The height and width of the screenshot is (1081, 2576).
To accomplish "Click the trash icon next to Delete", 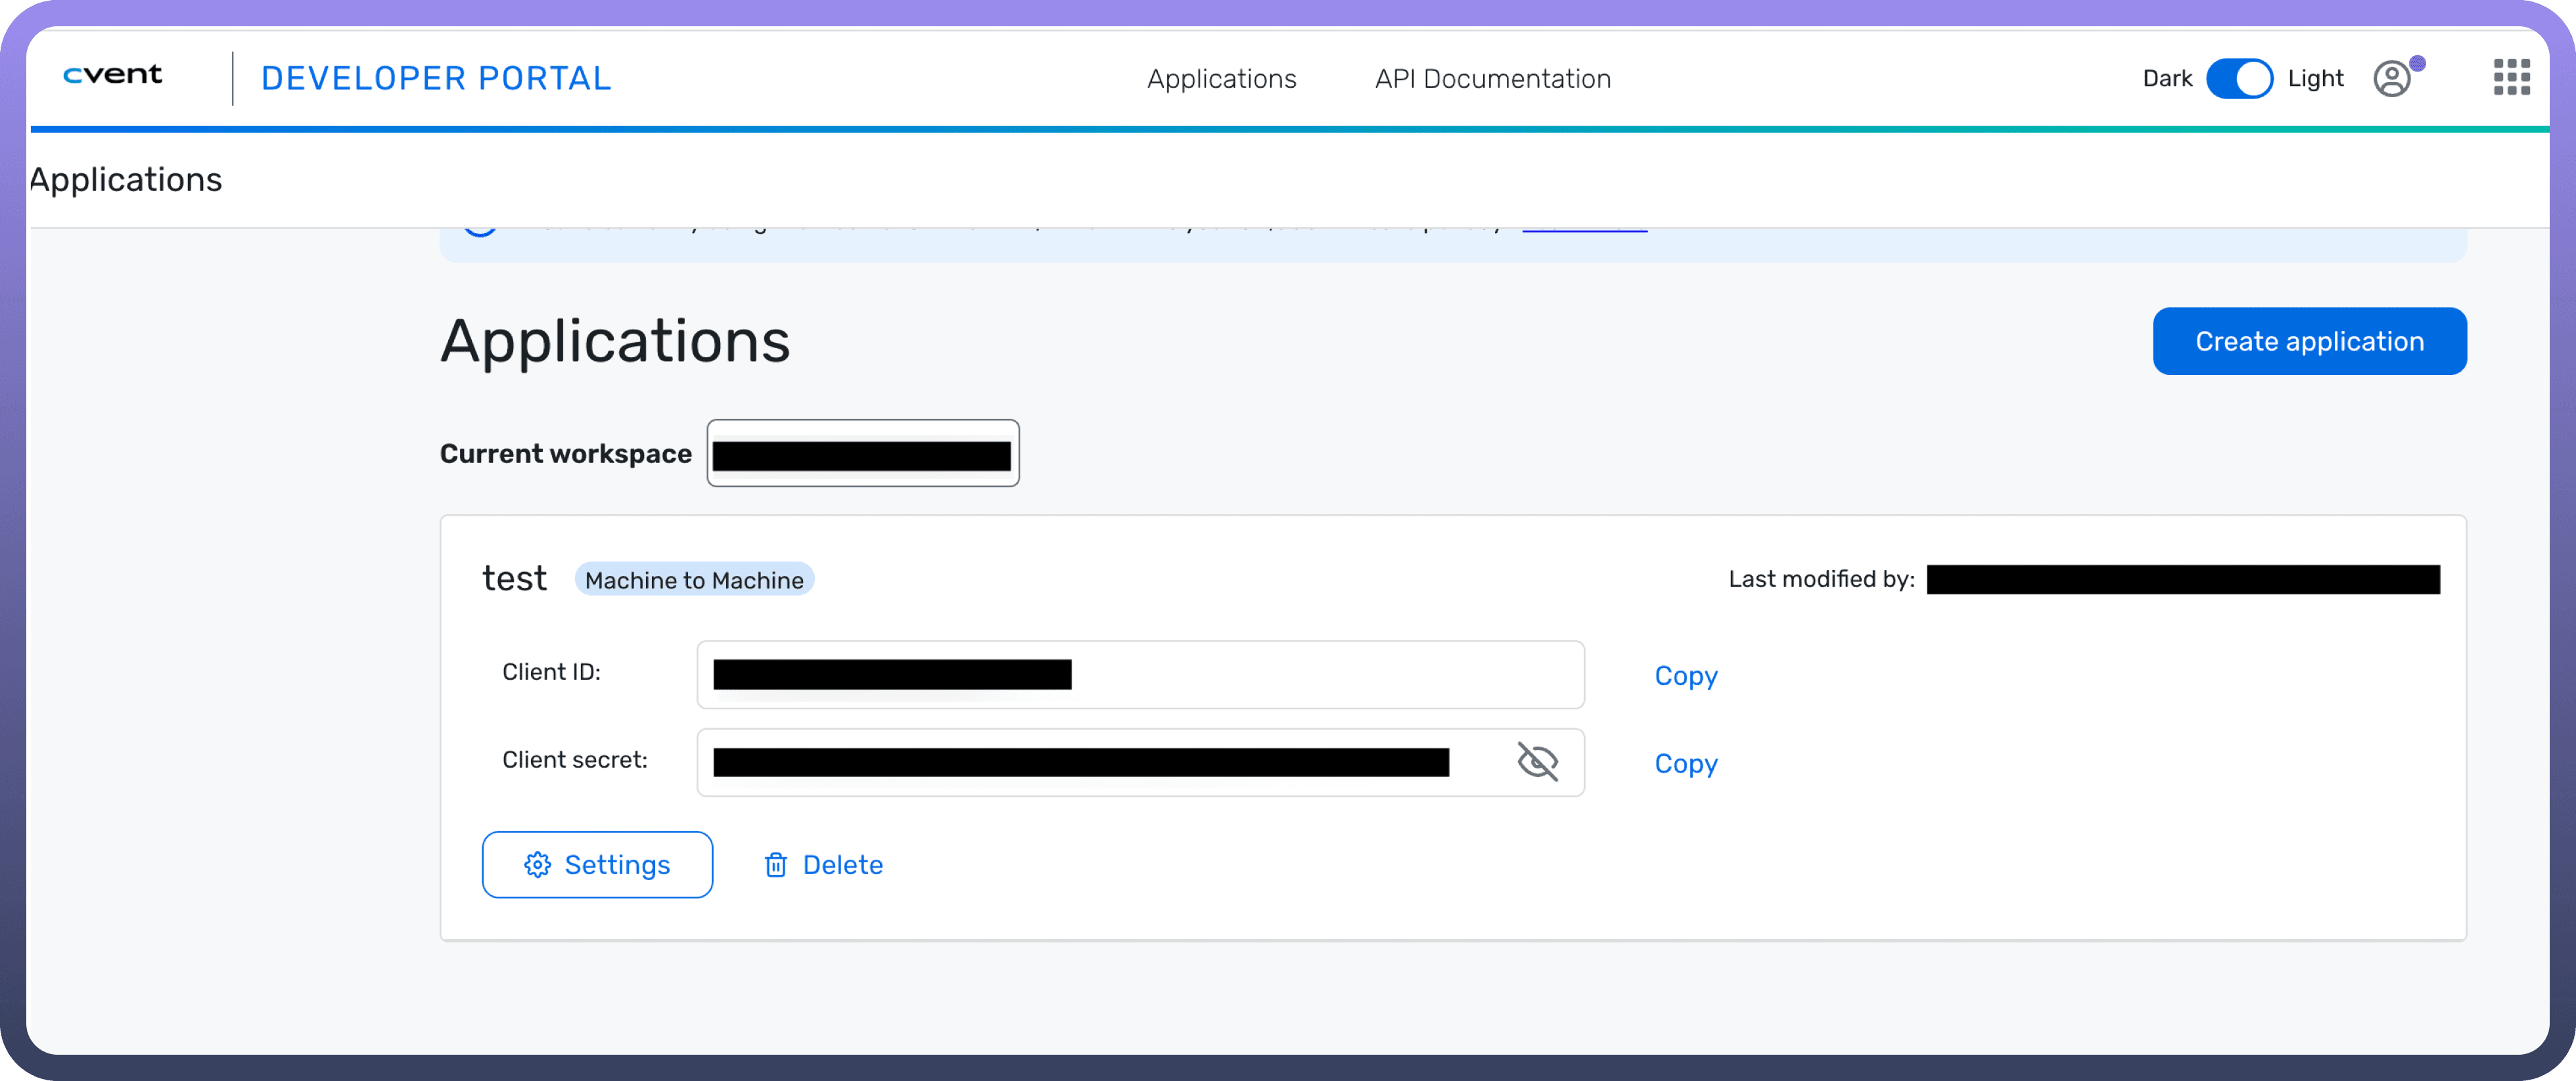I will point(776,865).
